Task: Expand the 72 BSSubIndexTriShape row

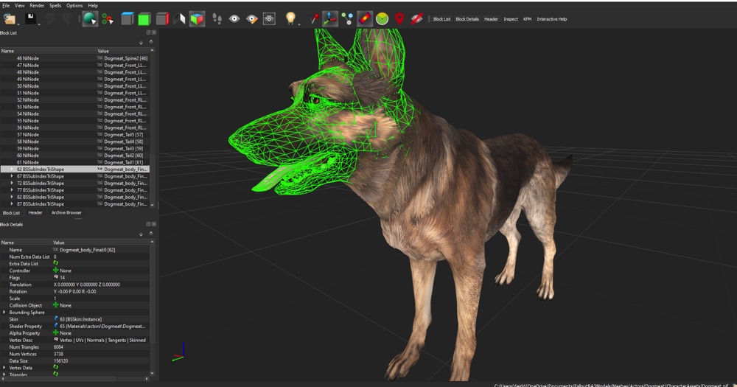Action: 12,183
